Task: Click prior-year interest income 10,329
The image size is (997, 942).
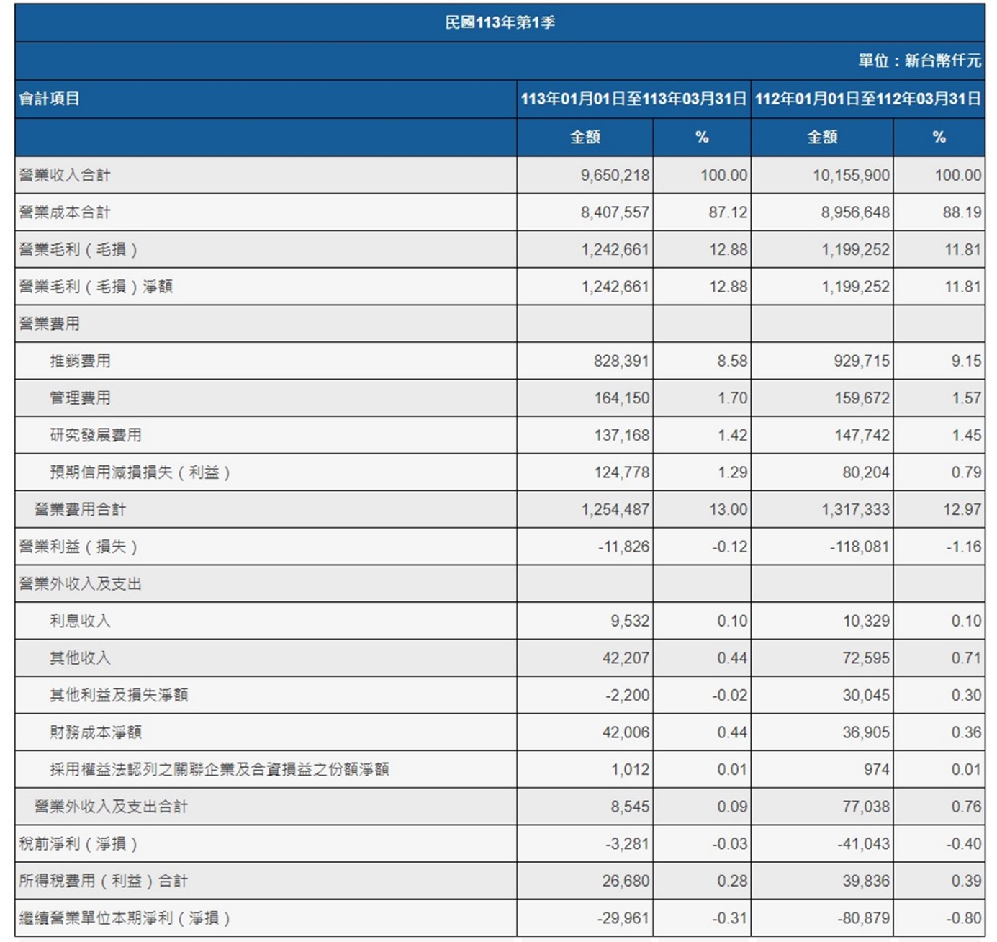Action: [x=866, y=621]
